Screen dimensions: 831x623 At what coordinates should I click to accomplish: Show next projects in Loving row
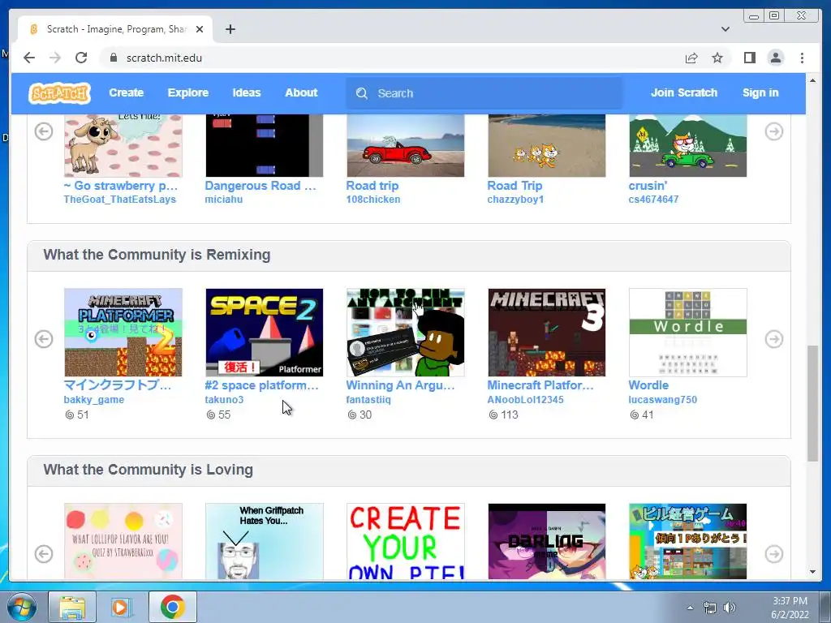(773, 554)
